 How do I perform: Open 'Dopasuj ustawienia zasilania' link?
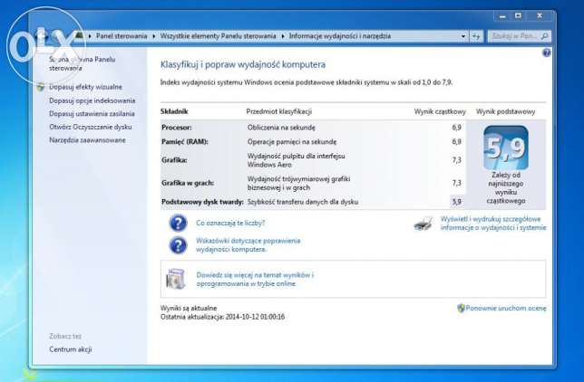(x=92, y=113)
